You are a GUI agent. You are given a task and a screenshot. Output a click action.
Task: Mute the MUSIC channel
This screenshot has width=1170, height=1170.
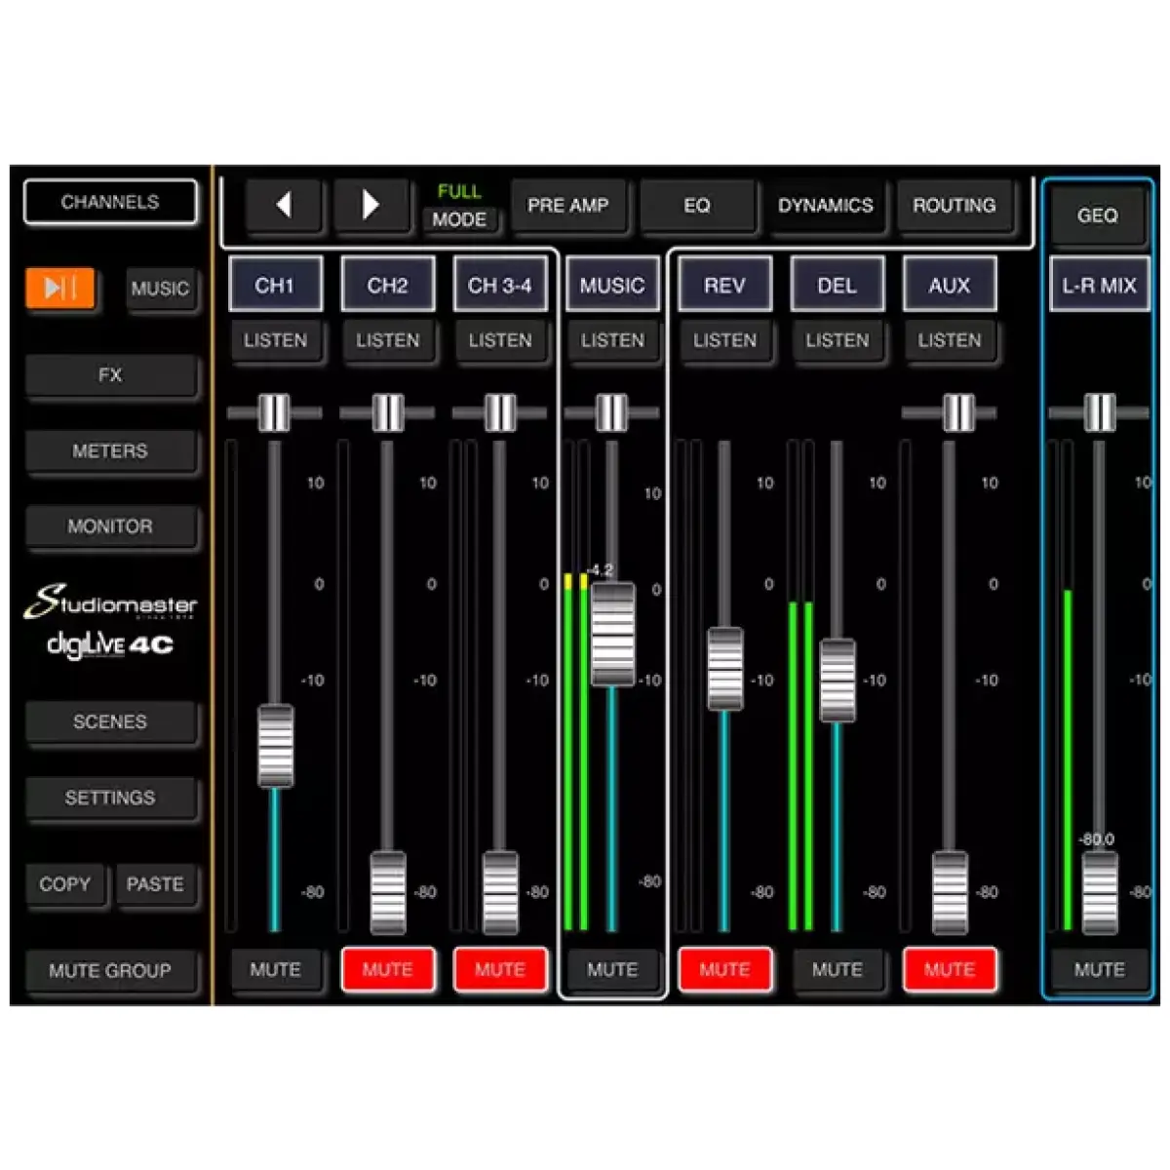[613, 969]
